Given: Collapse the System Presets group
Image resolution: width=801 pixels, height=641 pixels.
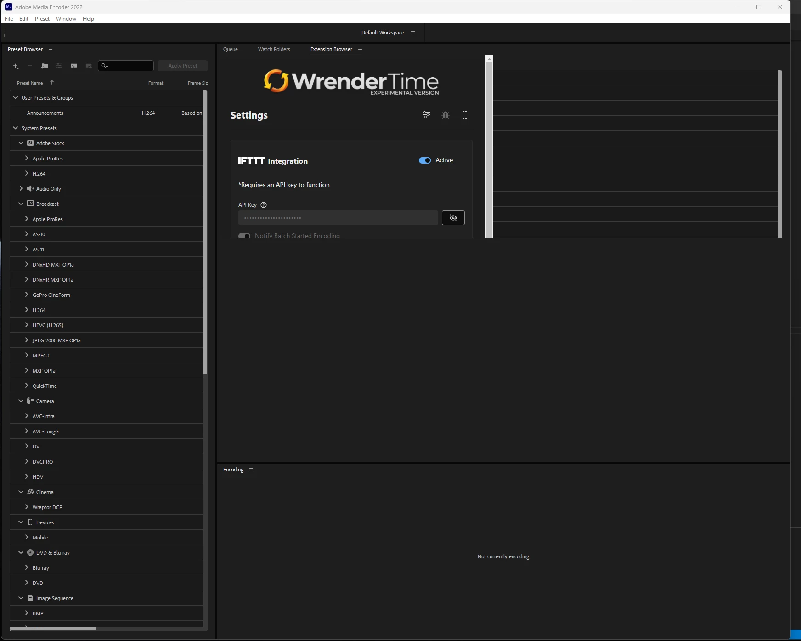Looking at the screenshot, I should pyautogui.click(x=16, y=128).
